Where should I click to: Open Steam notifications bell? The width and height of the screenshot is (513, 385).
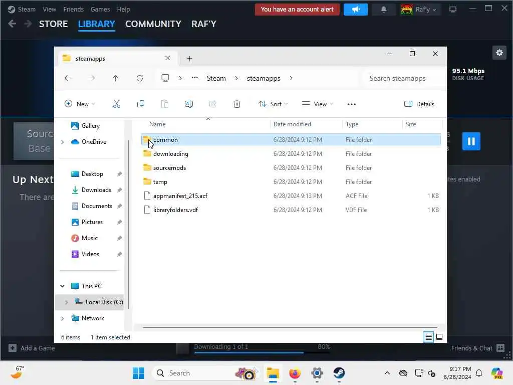[383, 10]
